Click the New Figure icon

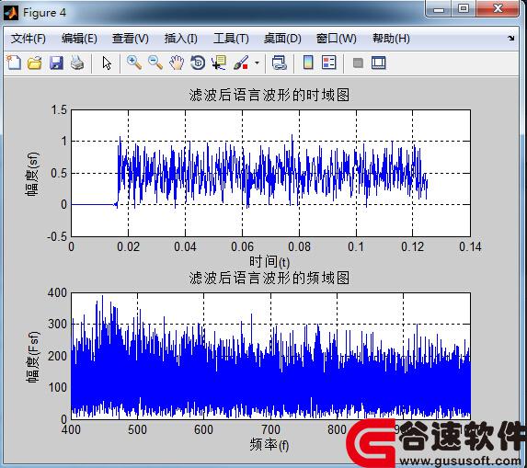coord(14,63)
